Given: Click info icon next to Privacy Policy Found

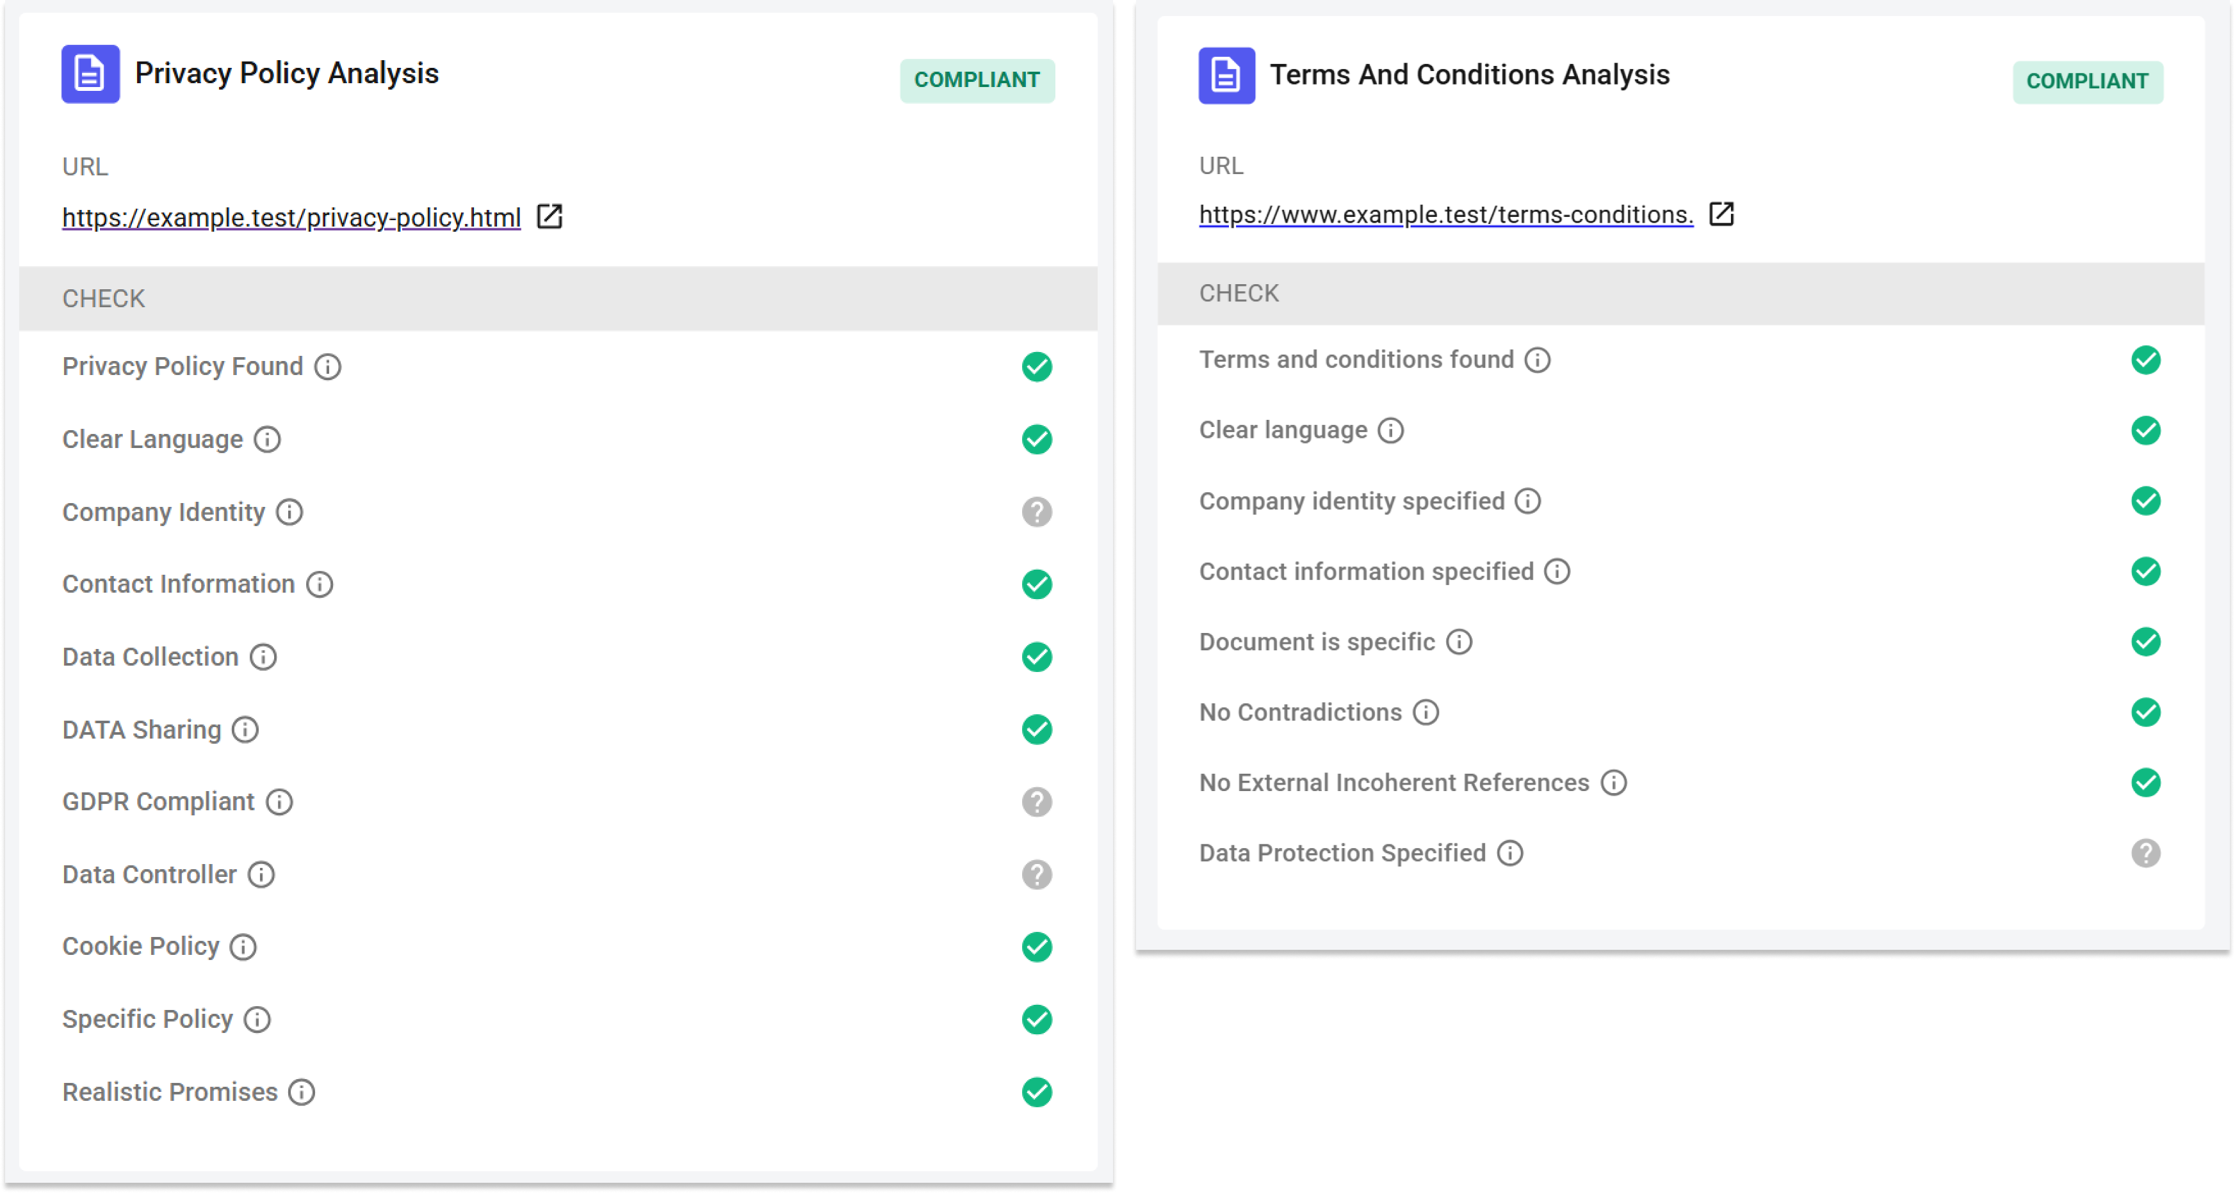Looking at the screenshot, I should 327,367.
